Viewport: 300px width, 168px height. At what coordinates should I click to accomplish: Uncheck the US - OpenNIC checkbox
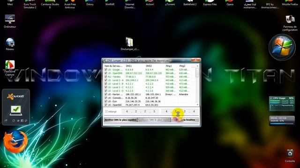click(x=105, y=105)
